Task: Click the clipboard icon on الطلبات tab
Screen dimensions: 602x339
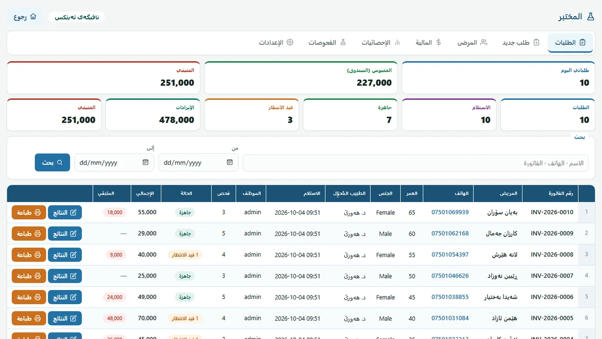Action: pyautogui.click(x=583, y=43)
